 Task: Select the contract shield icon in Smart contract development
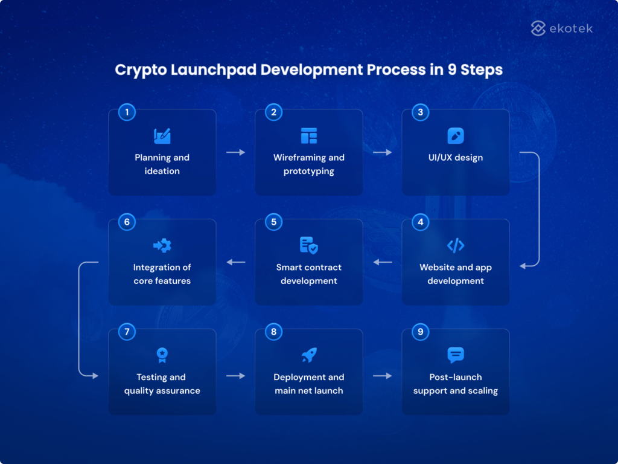(x=308, y=245)
